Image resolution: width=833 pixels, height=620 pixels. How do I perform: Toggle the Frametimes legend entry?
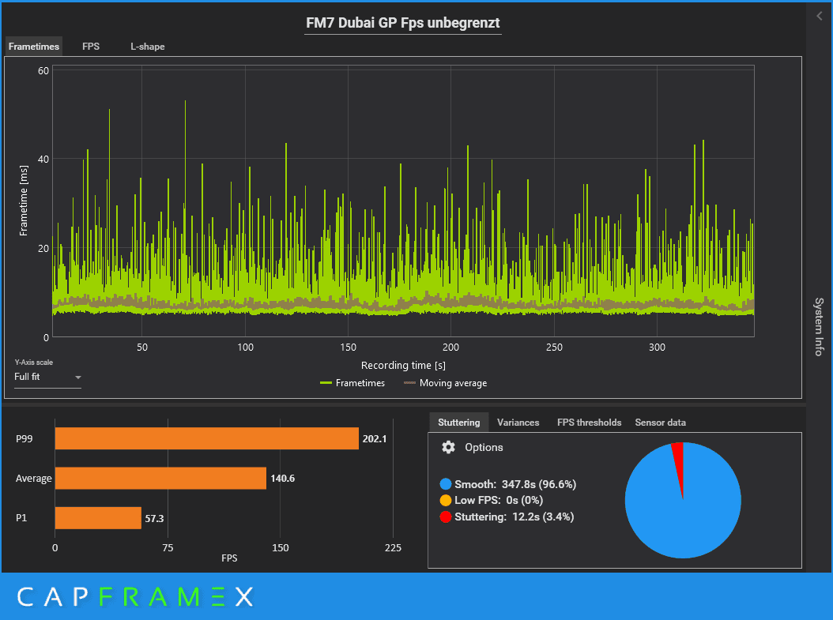352,383
